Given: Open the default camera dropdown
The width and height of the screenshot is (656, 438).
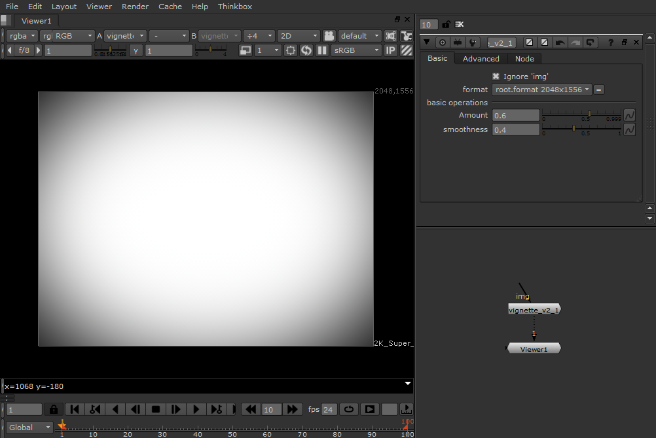Looking at the screenshot, I should [360, 36].
